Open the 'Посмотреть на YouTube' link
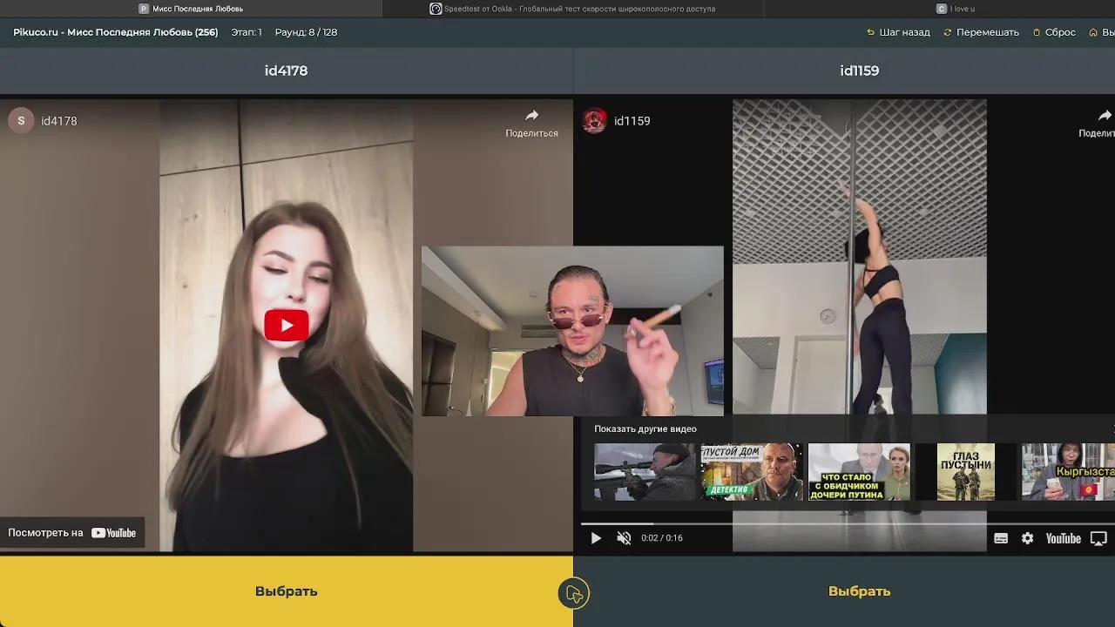 72,533
